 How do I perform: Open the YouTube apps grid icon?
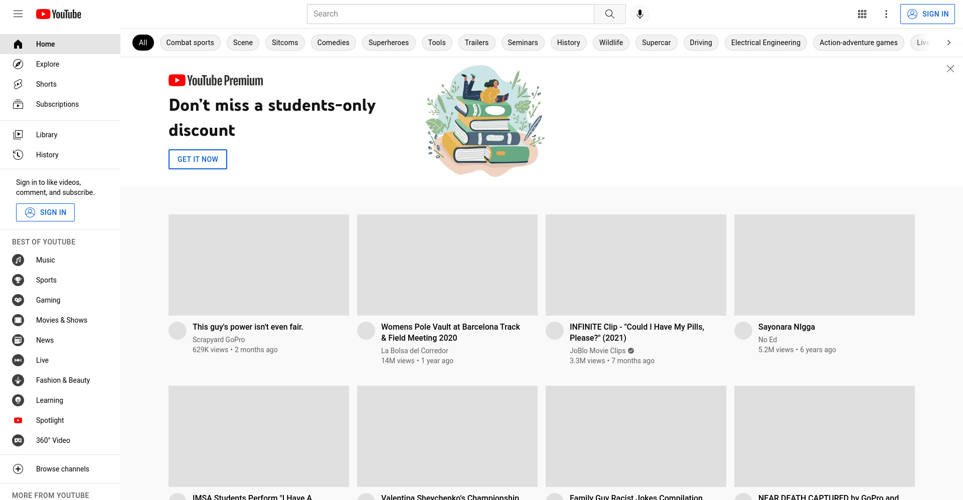[862, 14]
